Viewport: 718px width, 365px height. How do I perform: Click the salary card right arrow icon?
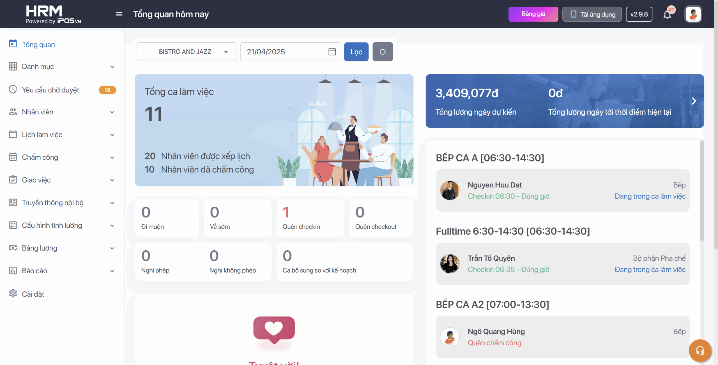694,101
